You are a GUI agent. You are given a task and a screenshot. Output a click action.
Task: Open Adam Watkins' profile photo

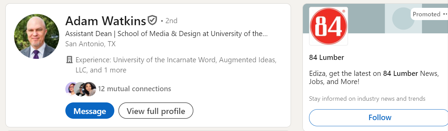pyautogui.click(x=37, y=36)
